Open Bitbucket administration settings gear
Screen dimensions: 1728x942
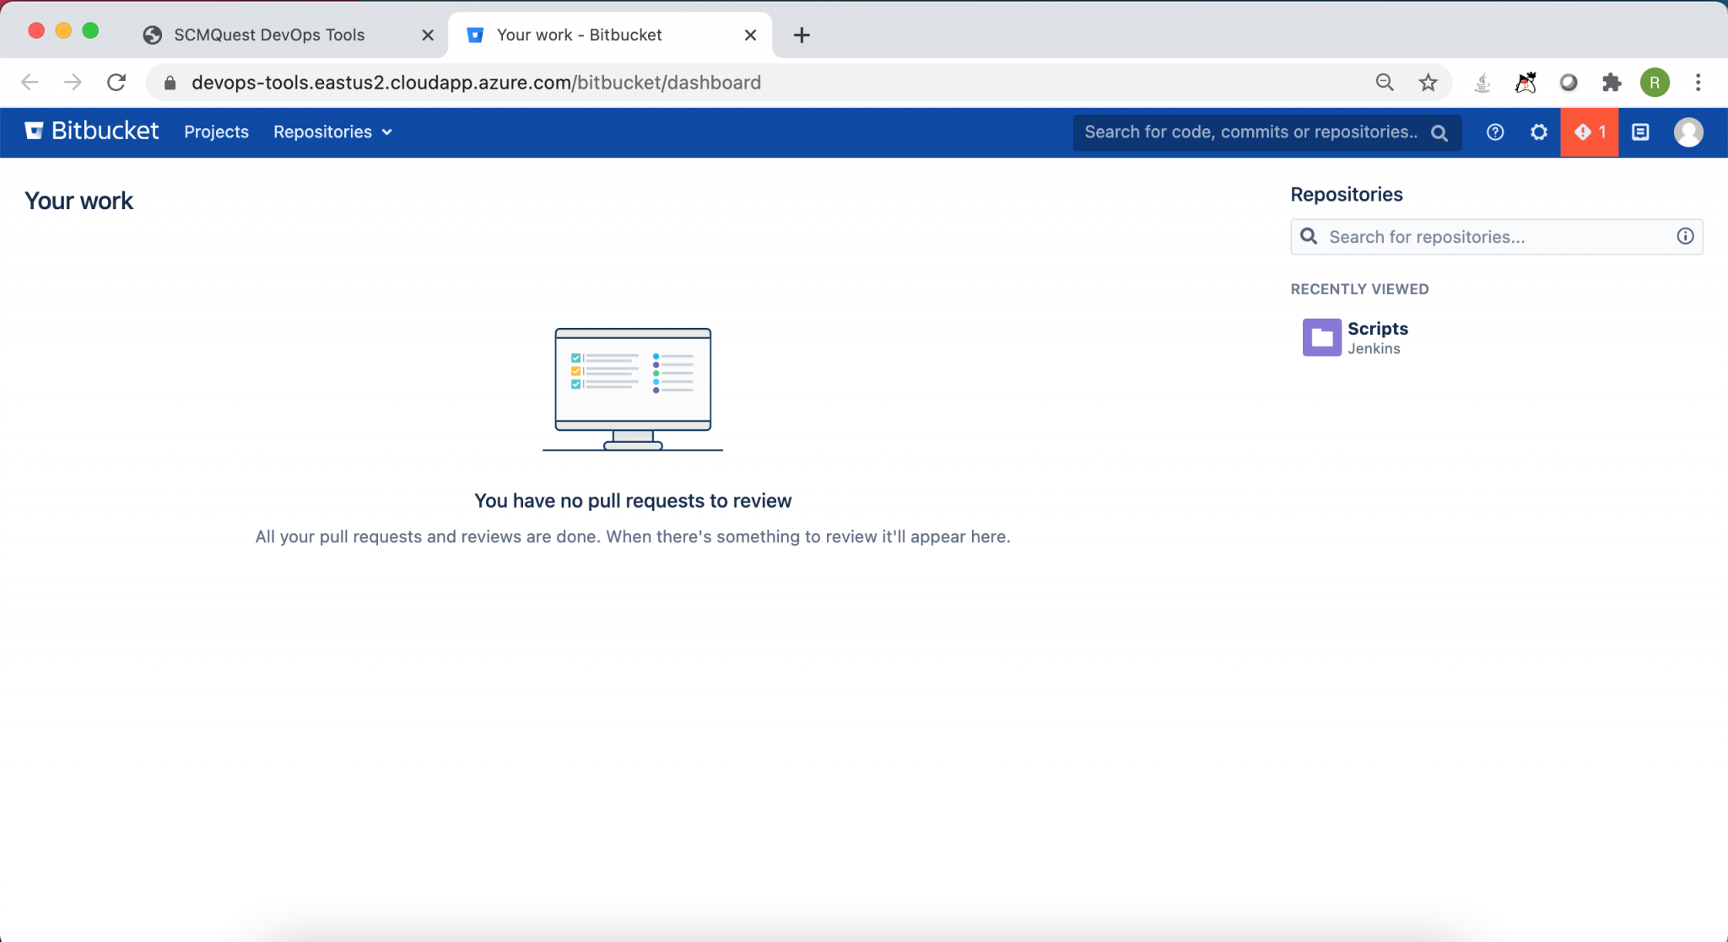(1538, 132)
